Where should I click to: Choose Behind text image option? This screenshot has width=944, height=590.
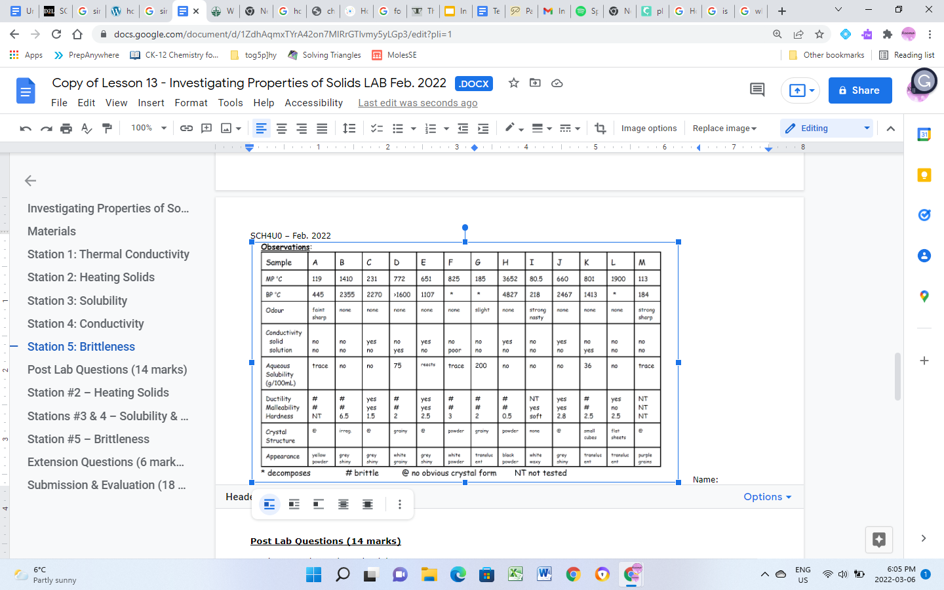point(344,504)
